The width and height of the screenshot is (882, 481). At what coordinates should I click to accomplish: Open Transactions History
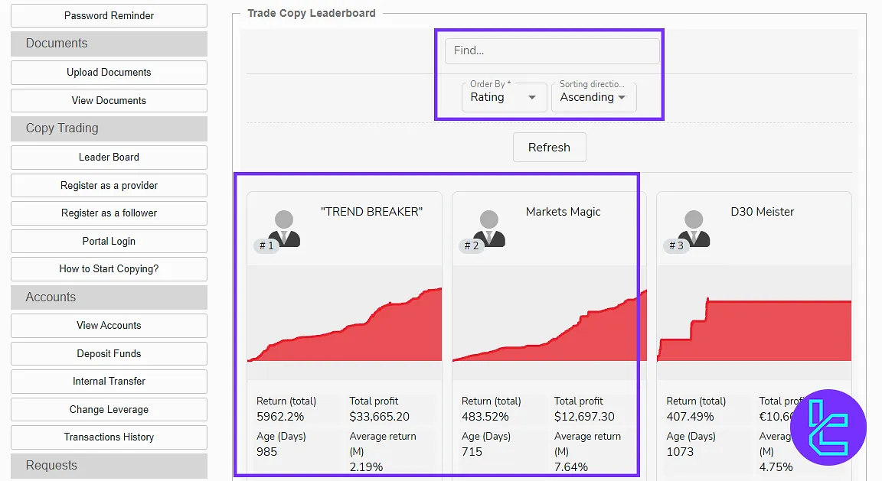109,437
